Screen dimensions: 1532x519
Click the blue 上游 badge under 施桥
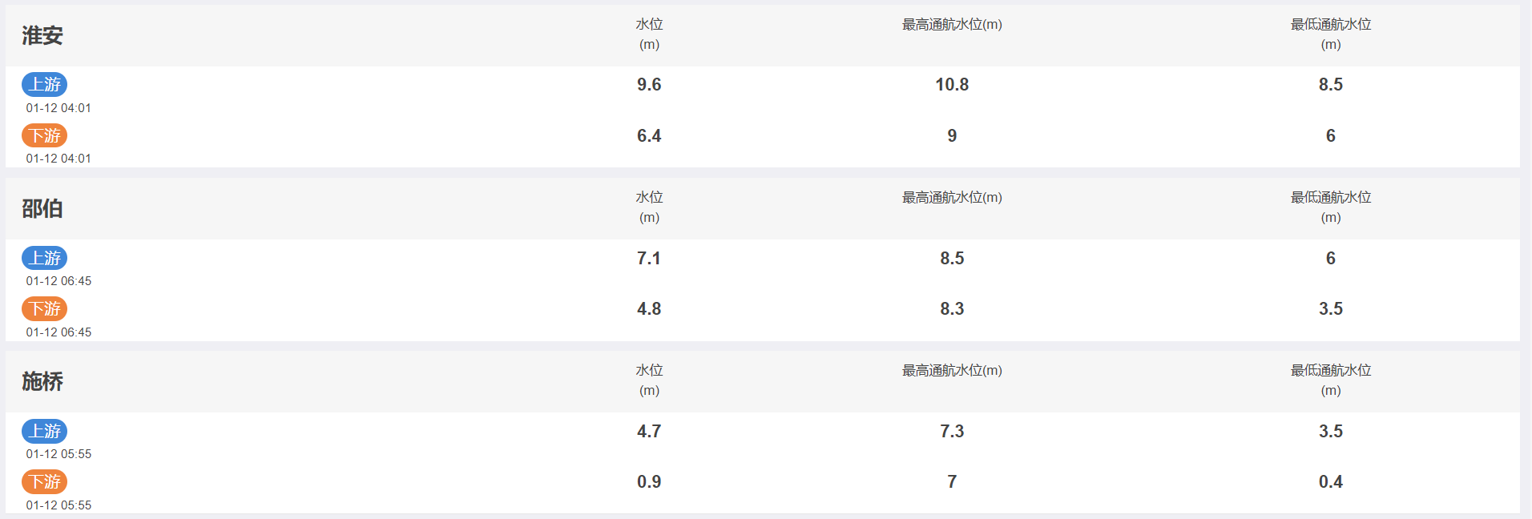44,431
